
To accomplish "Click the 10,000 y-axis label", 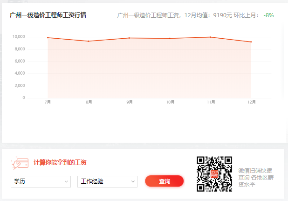I will (x=19, y=36).
